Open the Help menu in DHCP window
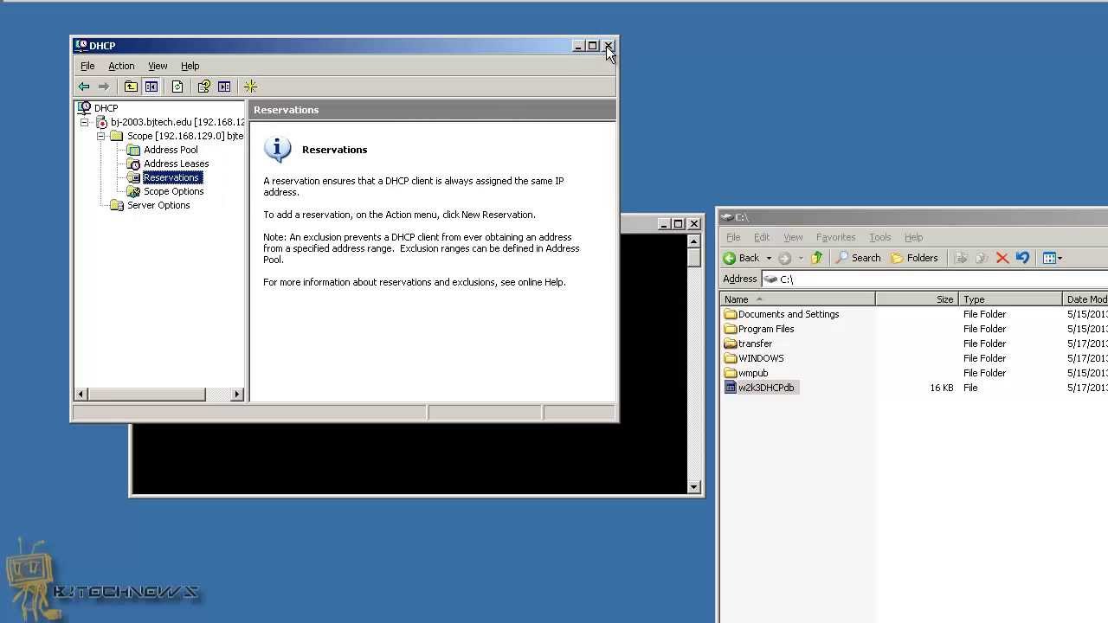 190,66
